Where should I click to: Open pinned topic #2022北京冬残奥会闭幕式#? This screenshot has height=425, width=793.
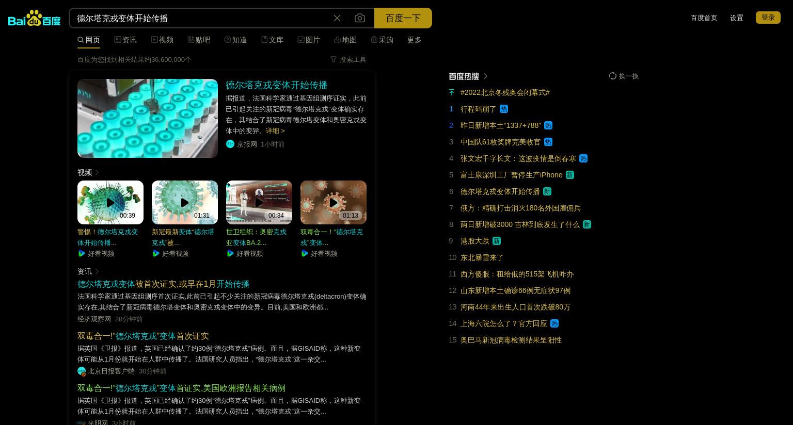coord(505,92)
